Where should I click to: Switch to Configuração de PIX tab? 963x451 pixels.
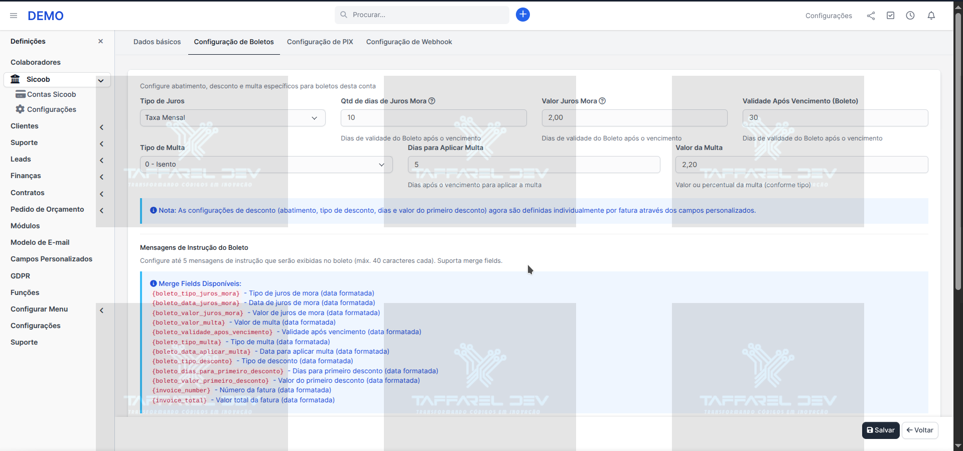click(320, 42)
